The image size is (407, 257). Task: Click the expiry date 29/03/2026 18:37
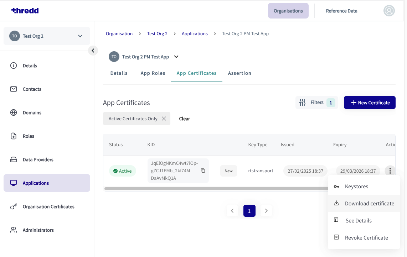(x=358, y=171)
